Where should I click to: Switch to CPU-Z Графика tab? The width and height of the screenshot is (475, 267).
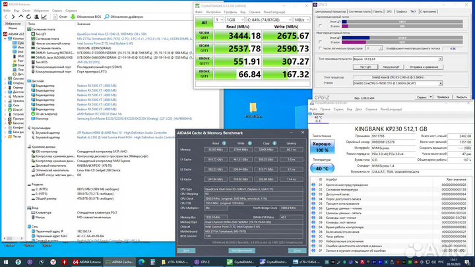tap(401, 11)
